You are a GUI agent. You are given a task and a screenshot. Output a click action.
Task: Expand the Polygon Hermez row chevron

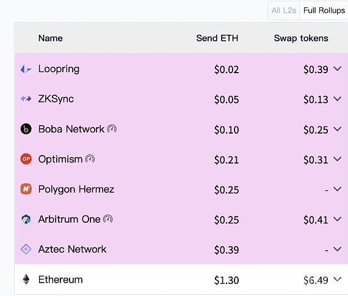338,189
